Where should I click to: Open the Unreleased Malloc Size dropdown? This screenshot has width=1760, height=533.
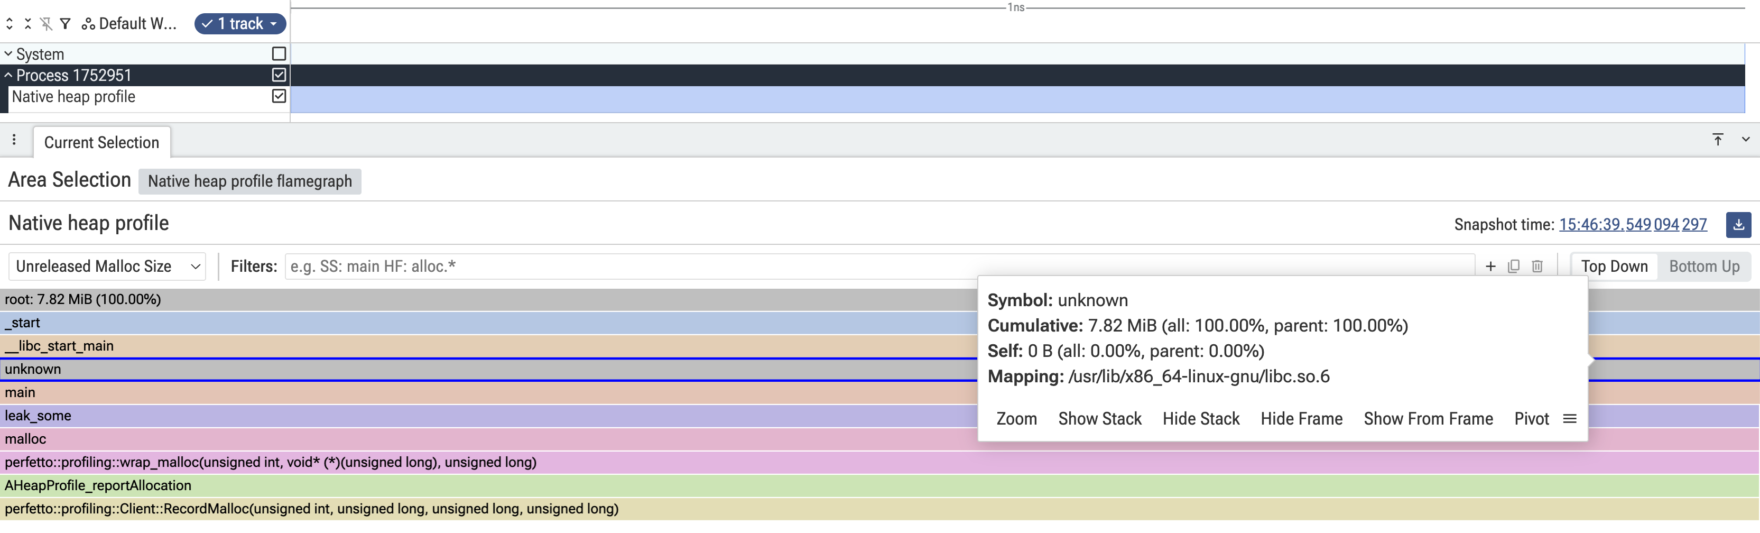pos(107,266)
